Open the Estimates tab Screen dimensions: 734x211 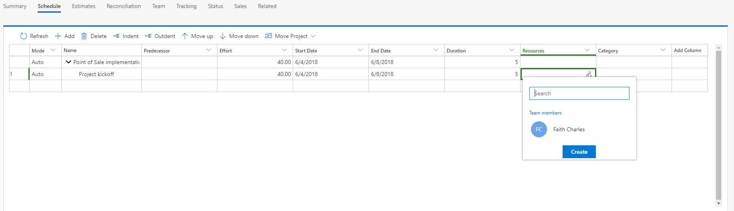pyautogui.click(x=84, y=6)
